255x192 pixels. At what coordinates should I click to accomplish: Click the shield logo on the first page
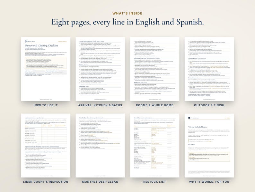coord(26,42)
